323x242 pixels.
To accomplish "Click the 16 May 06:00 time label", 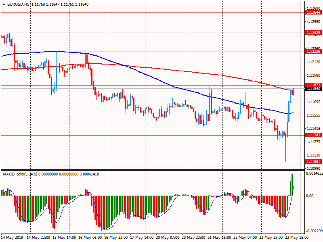I will [x=90, y=238].
